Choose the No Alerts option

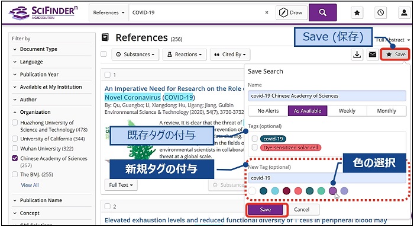[x=268, y=111]
